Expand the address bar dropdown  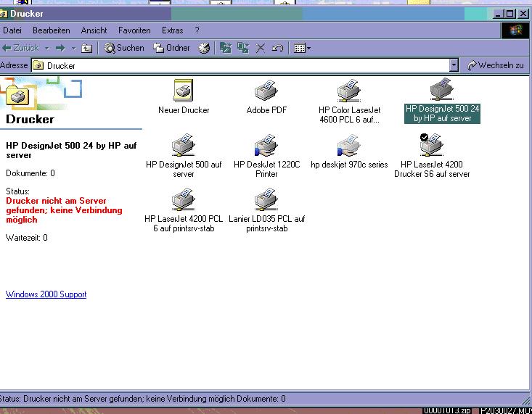pos(454,65)
